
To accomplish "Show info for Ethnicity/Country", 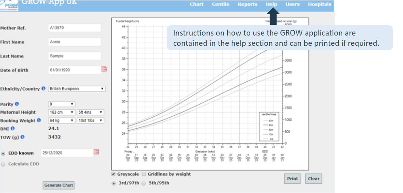I will 43,89.
